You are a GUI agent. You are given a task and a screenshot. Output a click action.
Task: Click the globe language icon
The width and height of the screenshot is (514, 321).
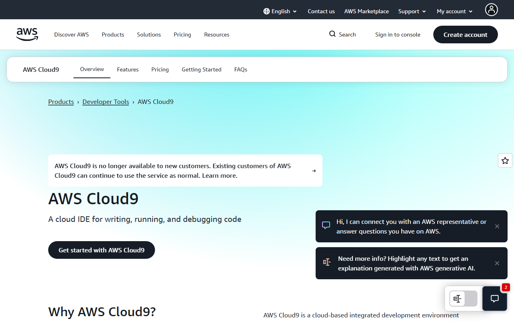click(x=267, y=11)
